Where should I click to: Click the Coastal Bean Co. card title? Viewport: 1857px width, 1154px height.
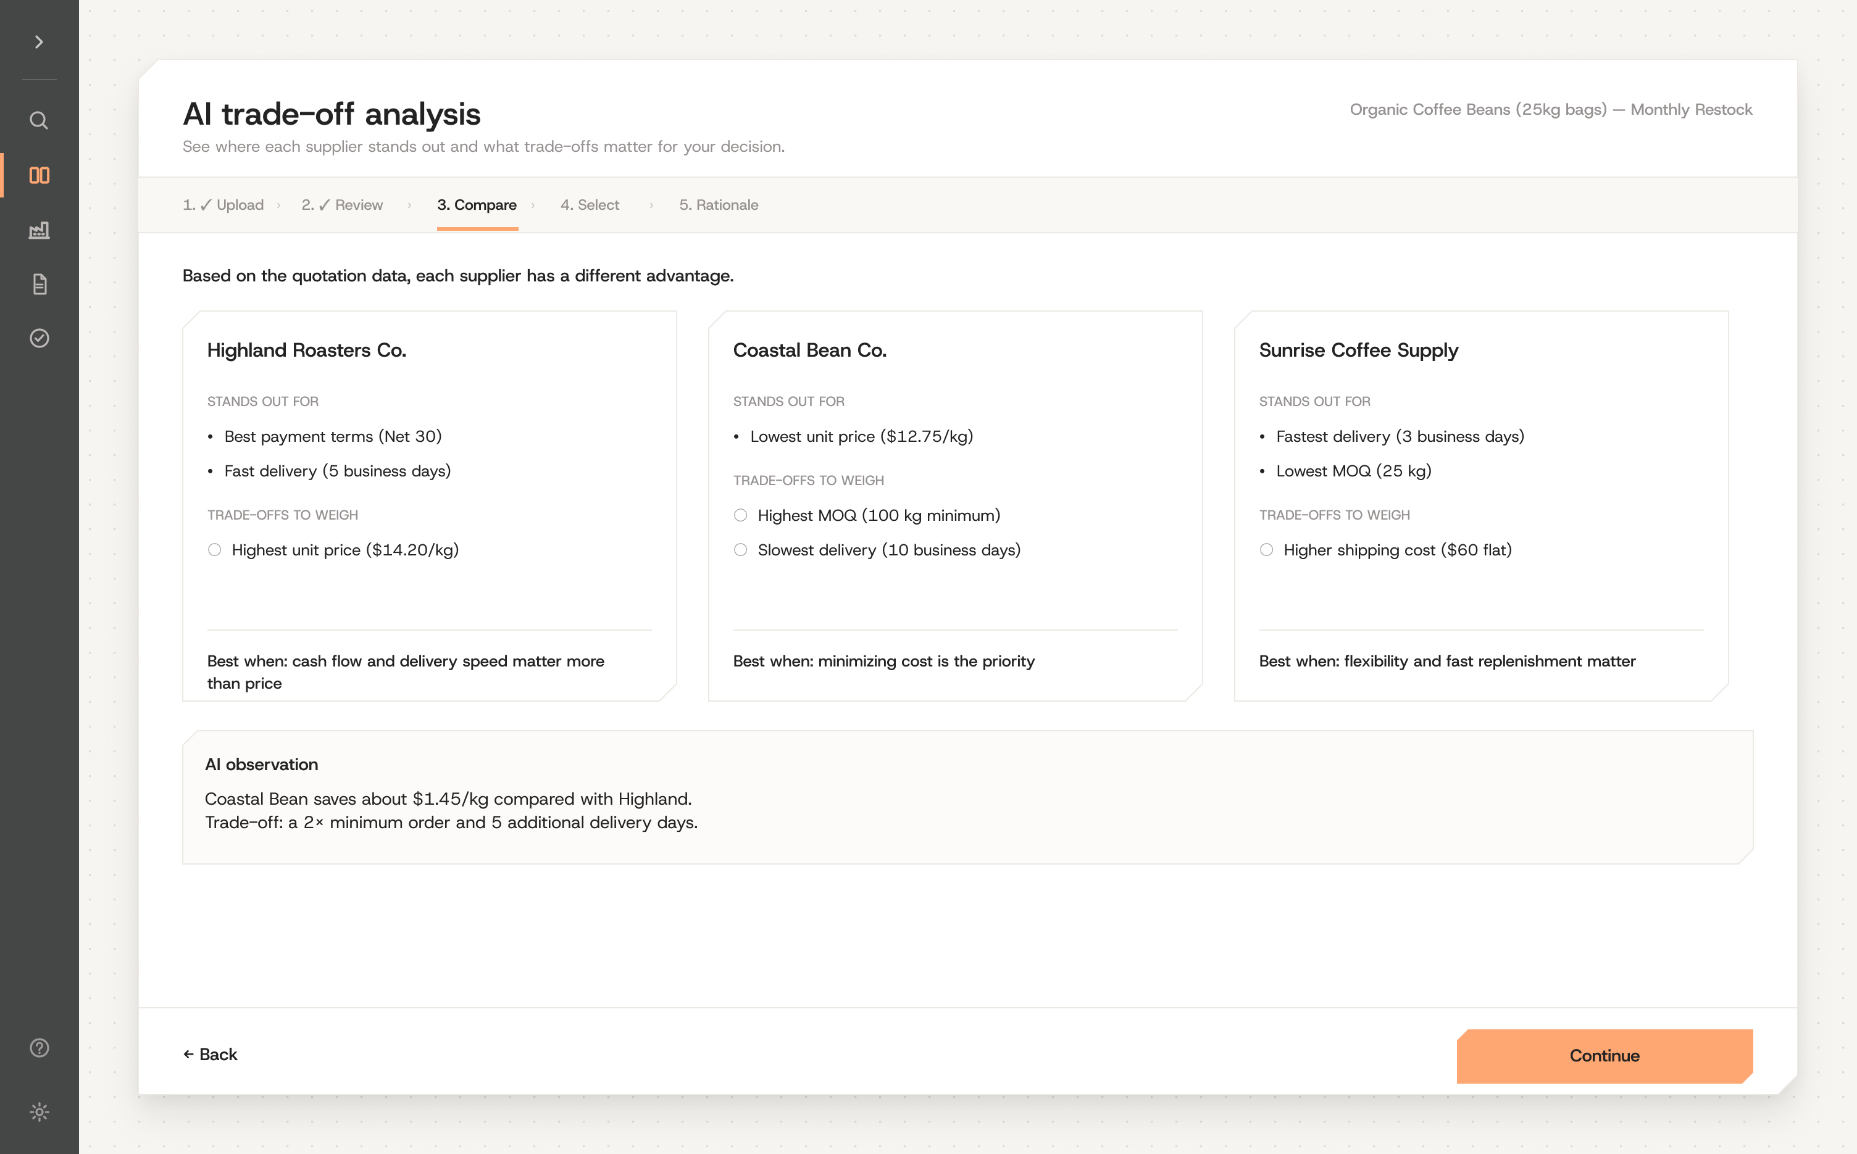(x=809, y=351)
